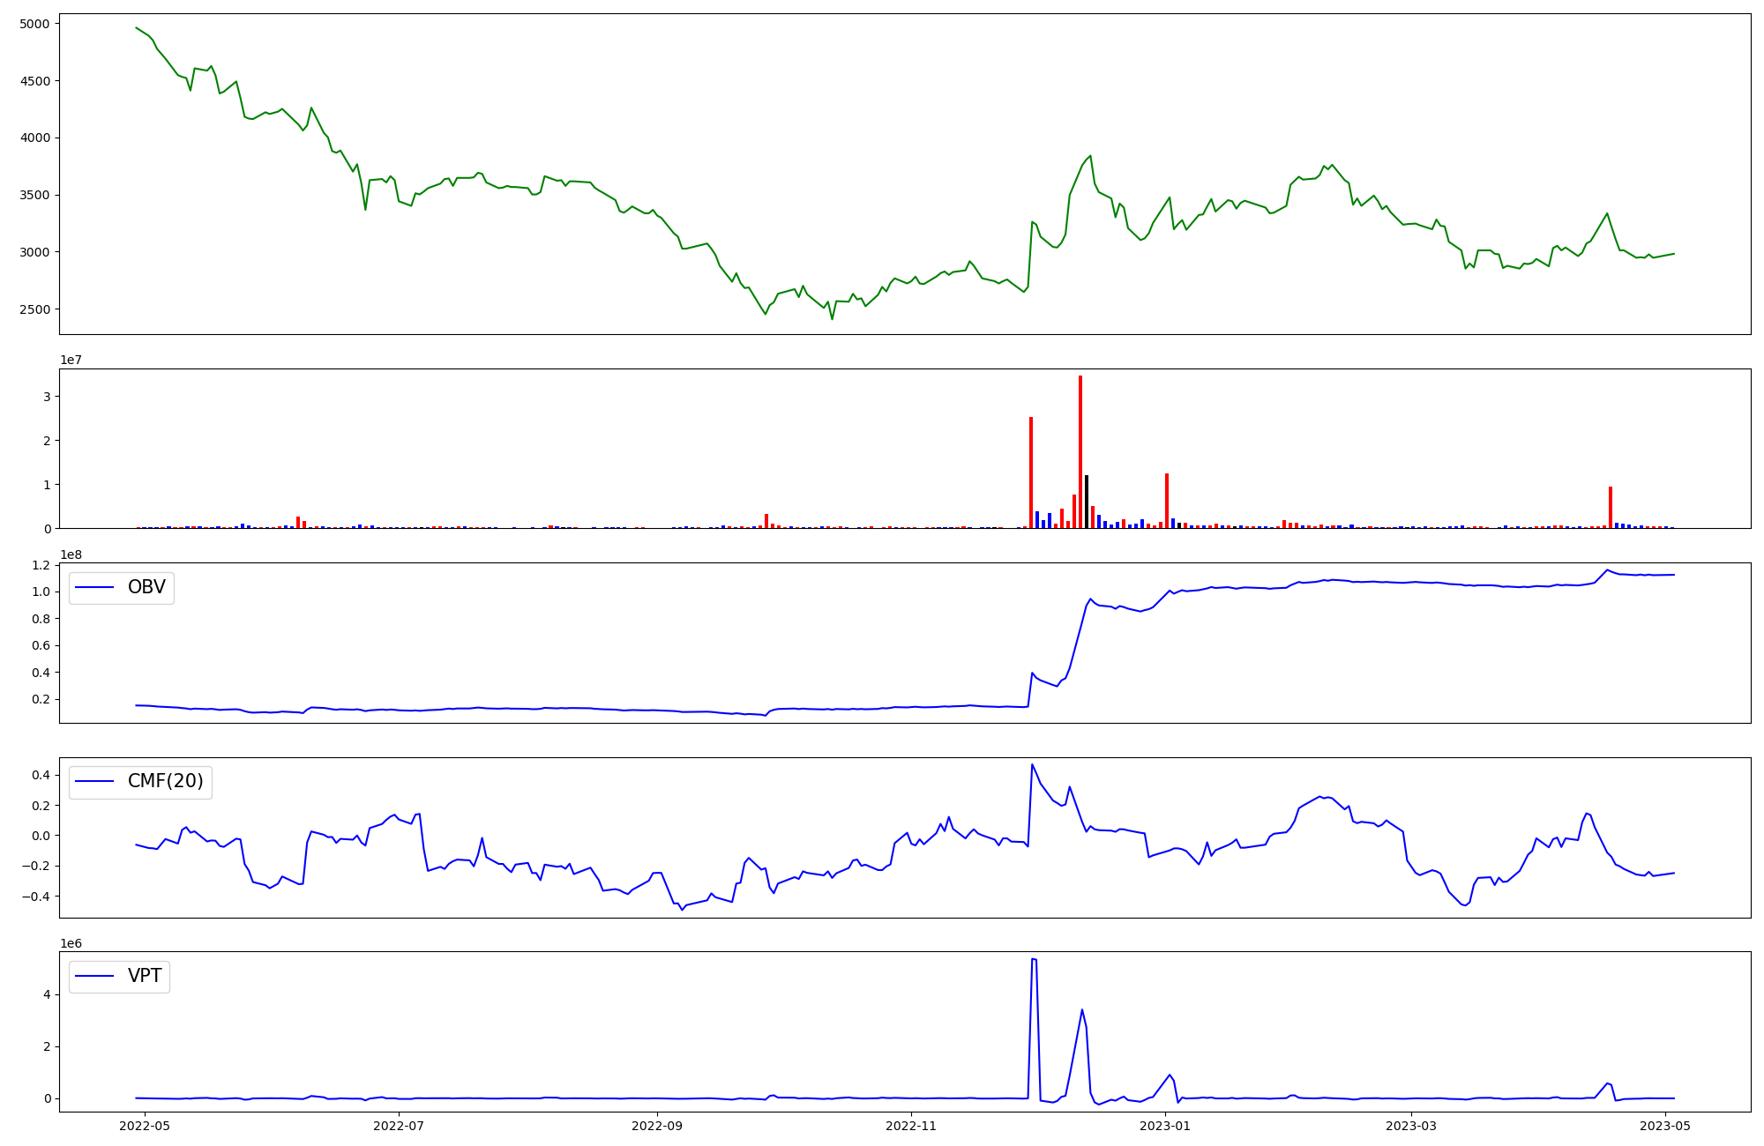Click the 5000 price axis tick label

[34, 24]
